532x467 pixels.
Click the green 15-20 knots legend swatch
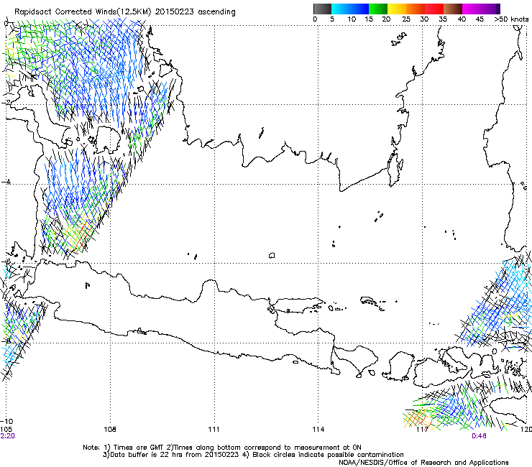[x=378, y=9]
